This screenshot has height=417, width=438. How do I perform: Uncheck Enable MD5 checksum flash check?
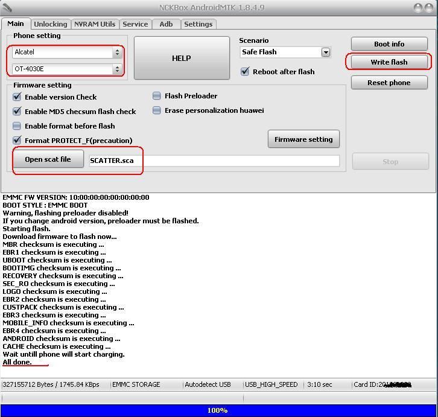[x=17, y=112]
